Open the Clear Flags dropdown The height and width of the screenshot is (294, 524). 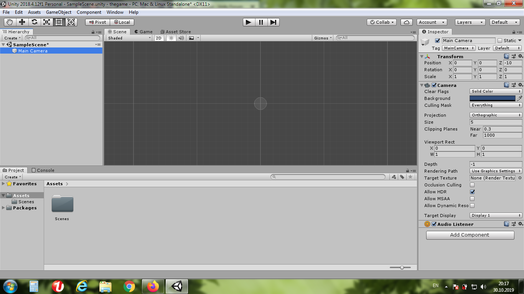[x=496, y=91]
